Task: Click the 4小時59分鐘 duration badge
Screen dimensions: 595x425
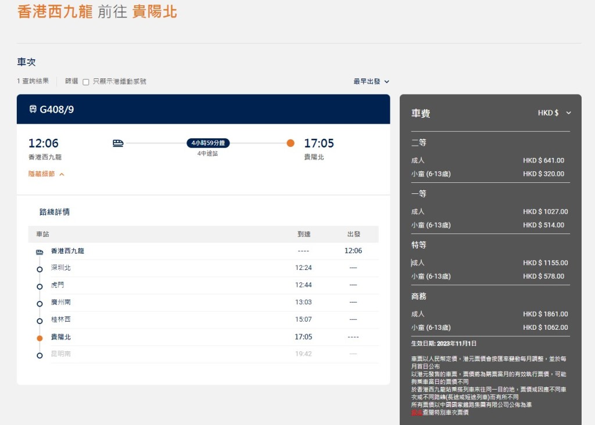Action: pyautogui.click(x=208, y=143)
